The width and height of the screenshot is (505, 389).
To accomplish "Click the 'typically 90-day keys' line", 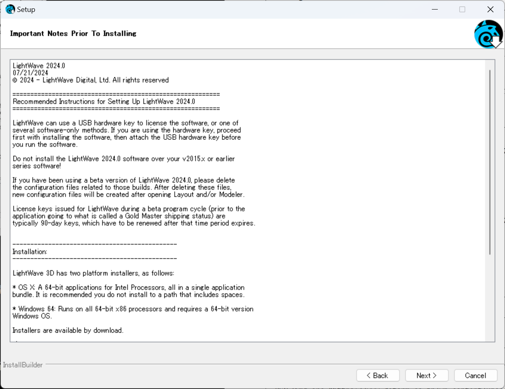I will pyautogui.click(x=134, y=223).
